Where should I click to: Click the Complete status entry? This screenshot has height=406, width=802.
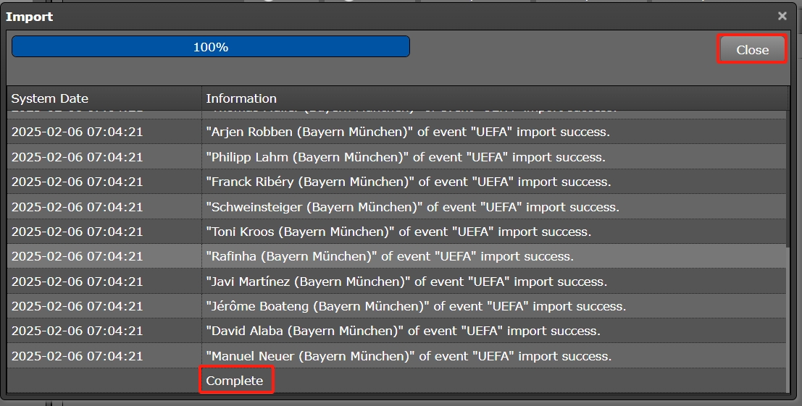(235, 381)
